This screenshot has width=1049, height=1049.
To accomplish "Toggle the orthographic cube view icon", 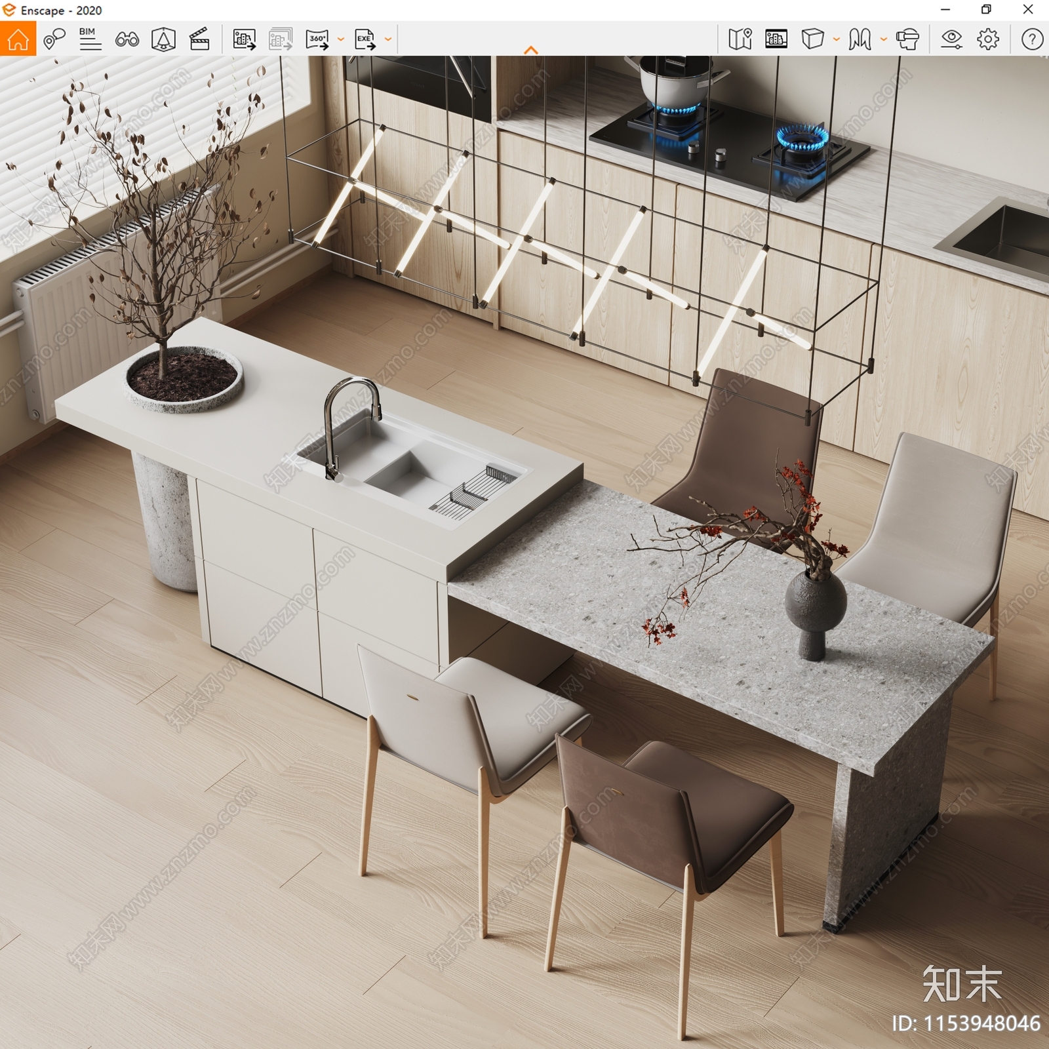I will coord(812,39).
